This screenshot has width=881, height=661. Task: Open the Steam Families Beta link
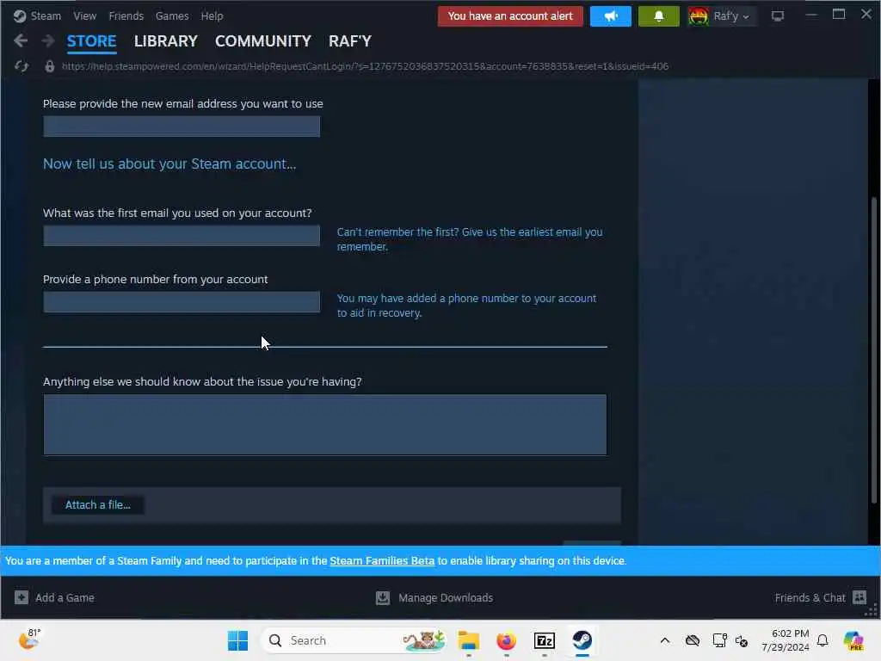tap(382, 560)
